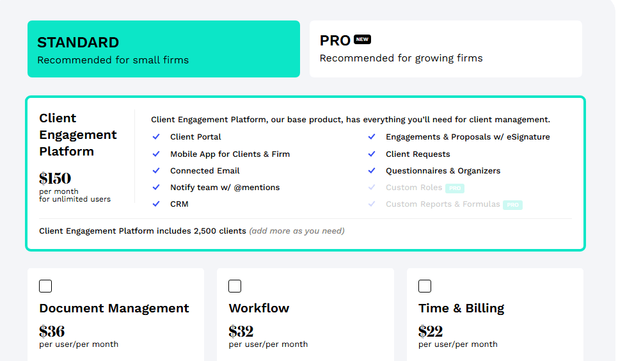
Task: Click the checkmark next to Connected Email
Action: click(x=156, y=171)
